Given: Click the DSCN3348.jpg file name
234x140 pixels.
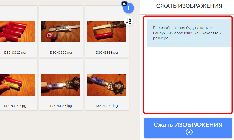Looking at the screenshot, I should click(61, 106).
